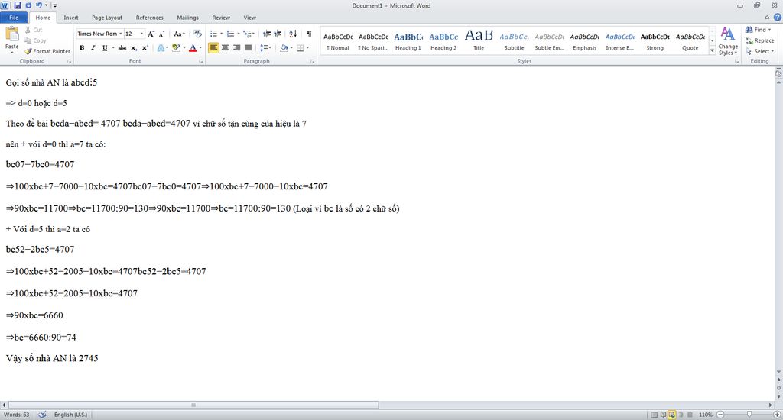783x420 pixels.
Task: Apply the Heading 1 style
Action: [408, 41]
